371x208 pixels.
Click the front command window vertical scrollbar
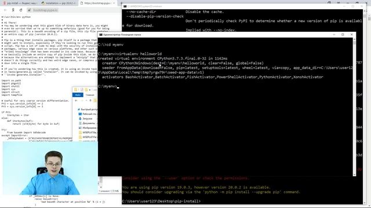[x=354, y=106]
